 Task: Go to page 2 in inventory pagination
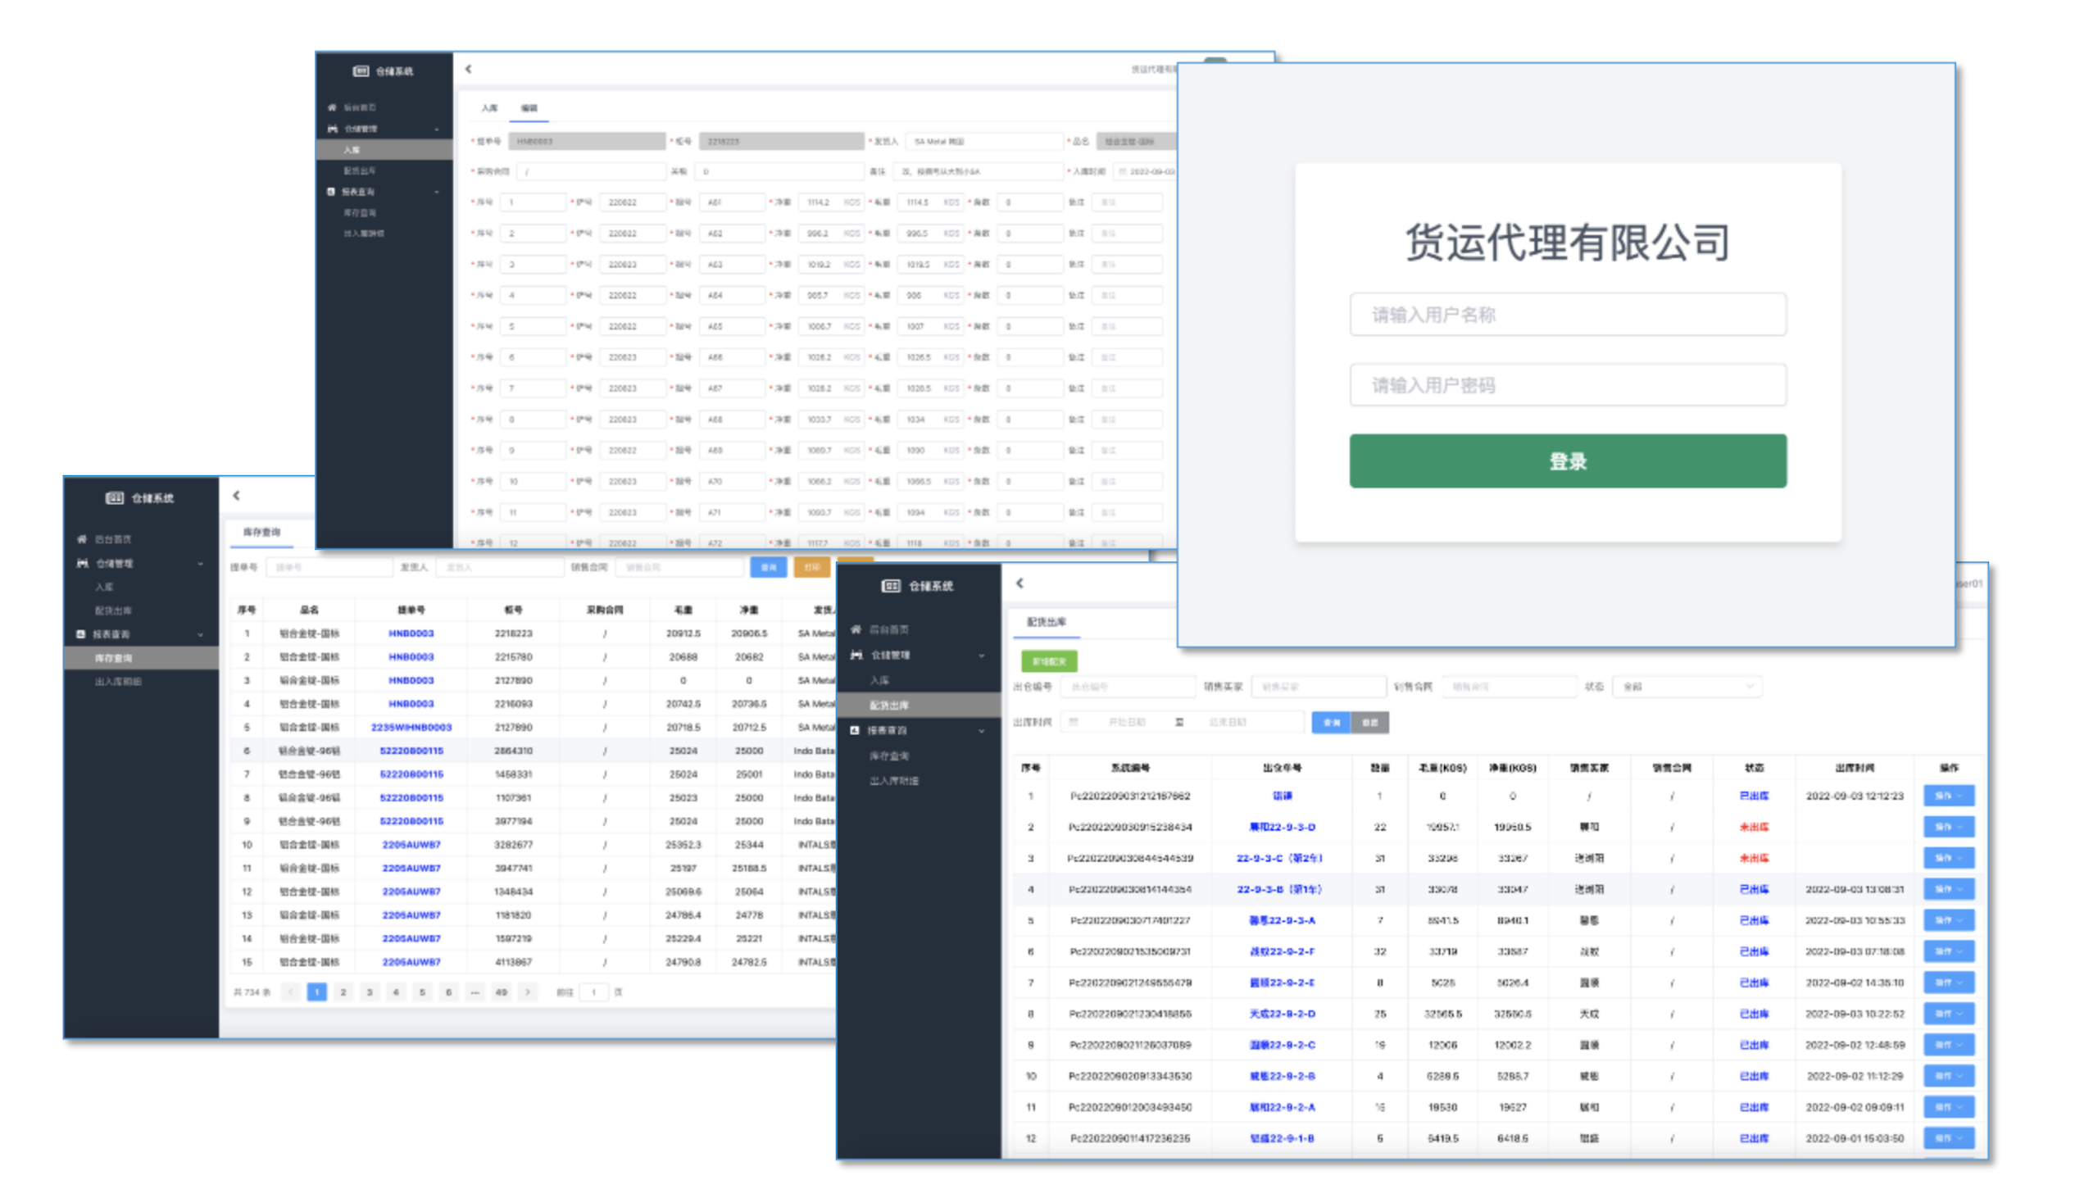(343, 992)
